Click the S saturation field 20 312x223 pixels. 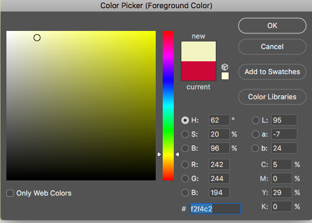pos(219,134)
